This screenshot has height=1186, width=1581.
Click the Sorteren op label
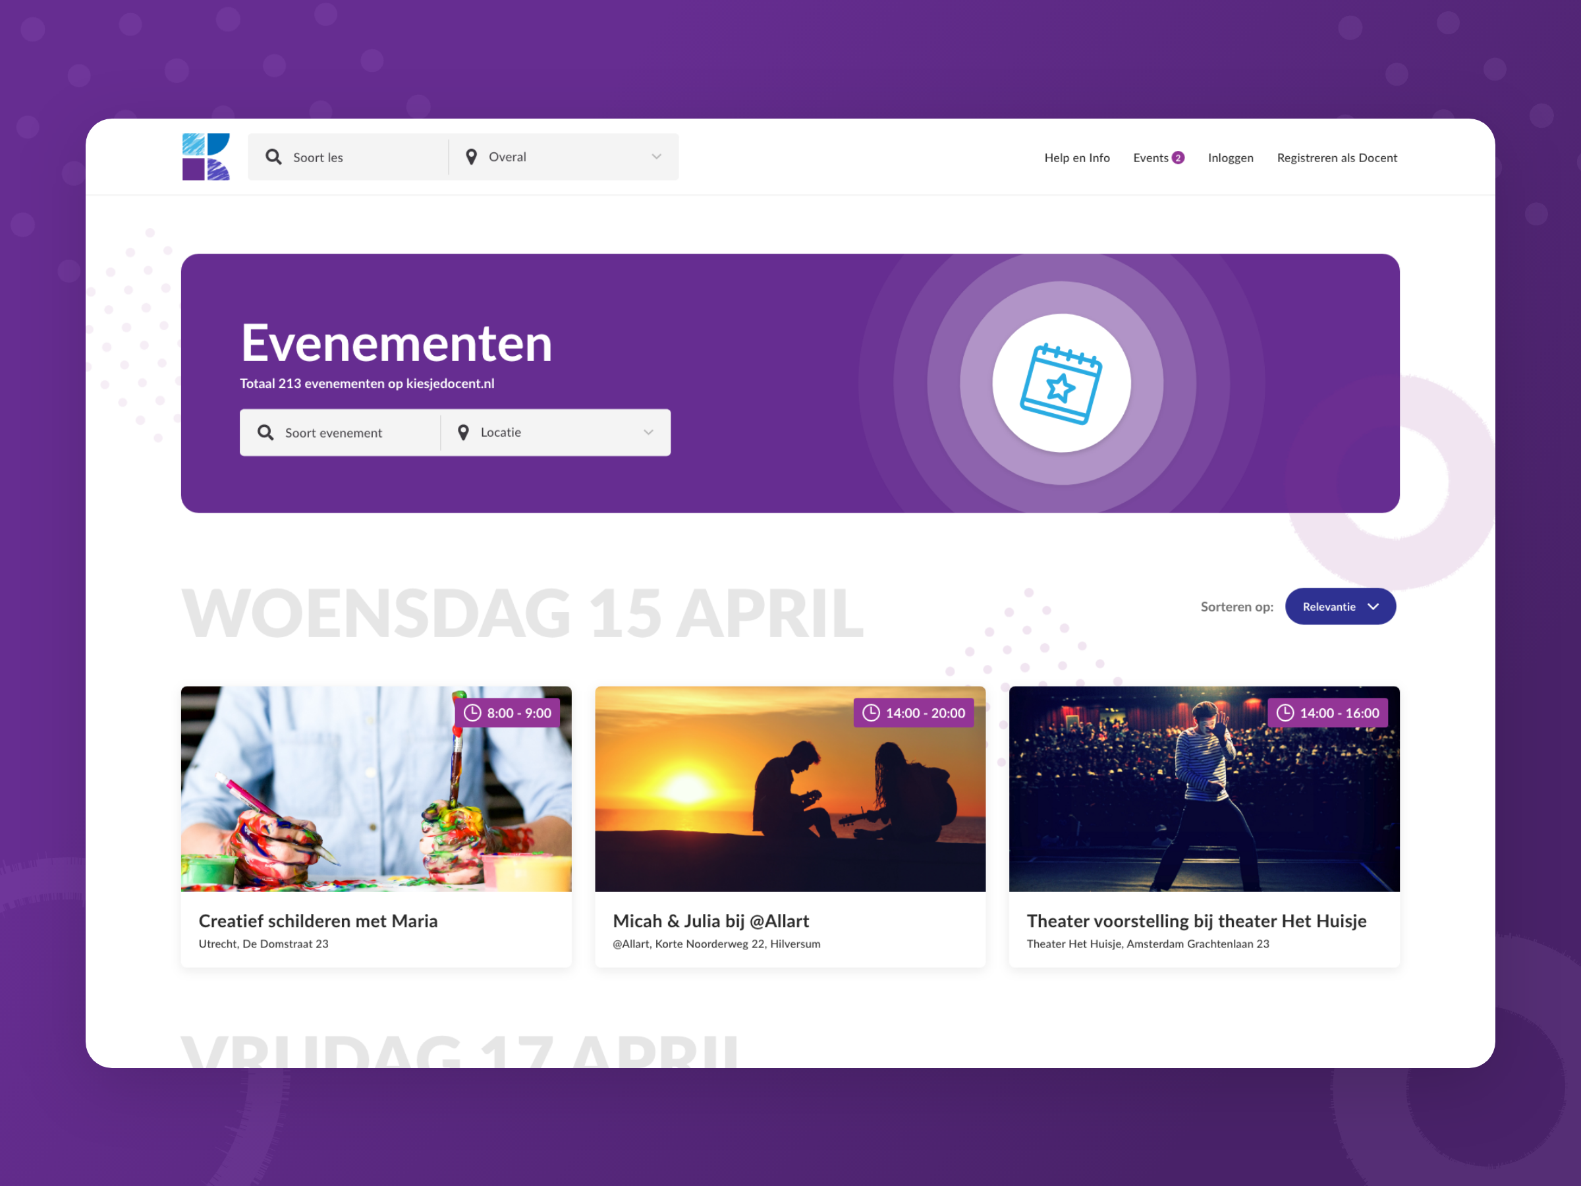pos(1236,607)
